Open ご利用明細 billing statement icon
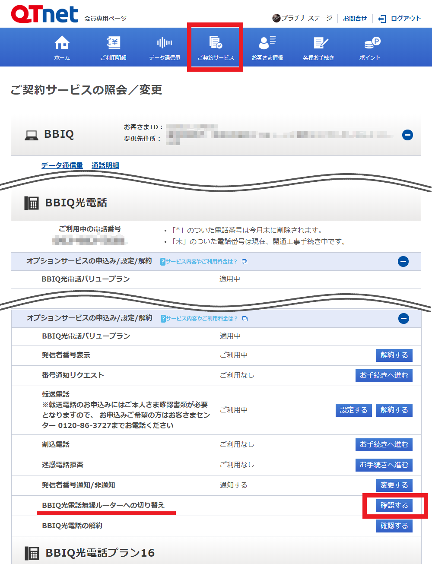The height and width of the screenshot is (564, 432). coord(114,42)
